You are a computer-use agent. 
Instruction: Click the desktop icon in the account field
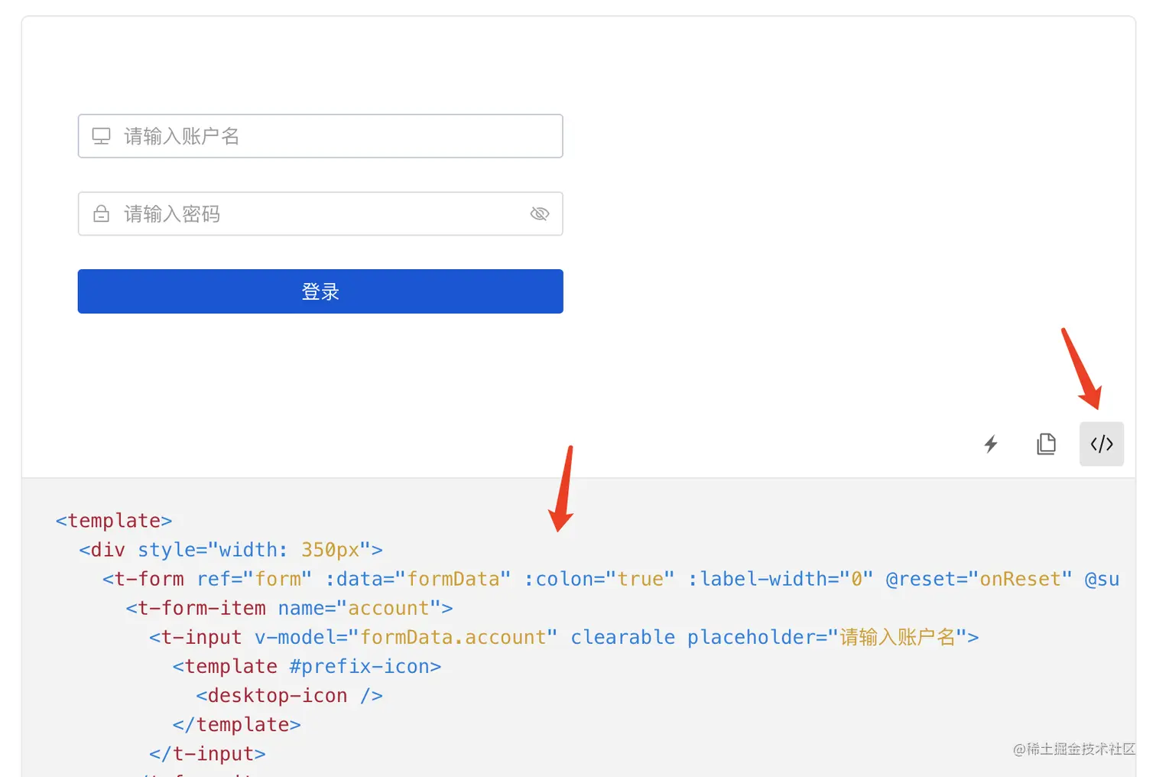point(102,136)
